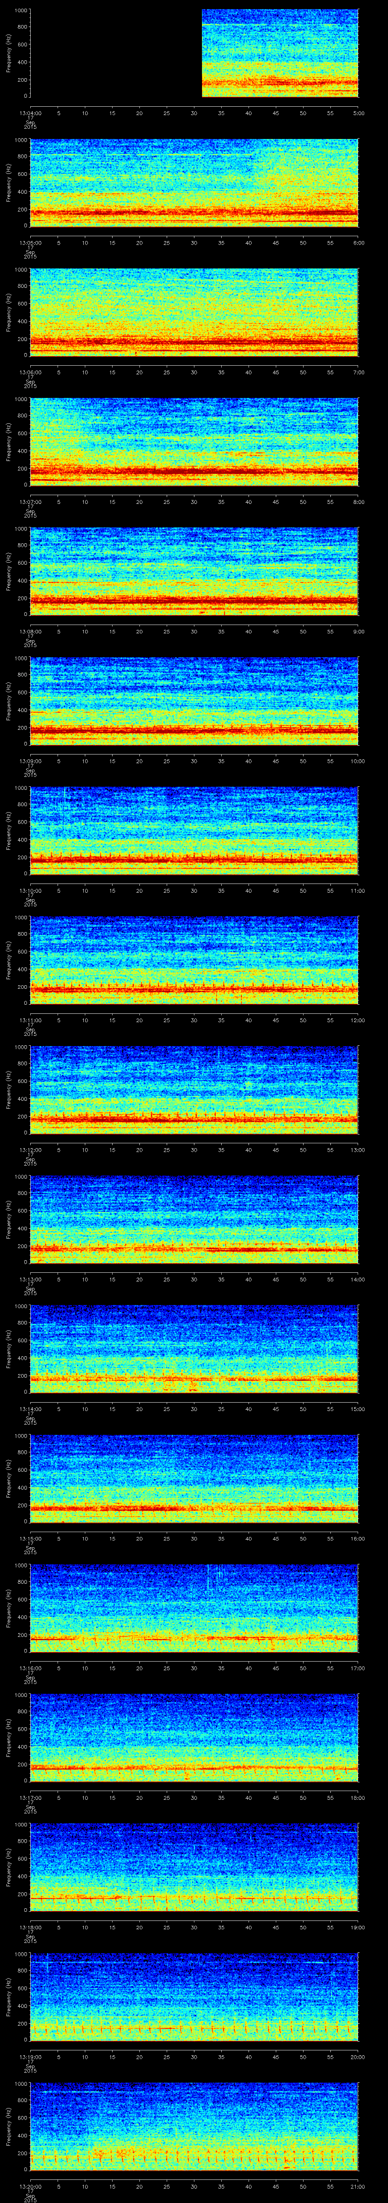Click the 16:00 end time label

pyautogui.click(x=358, y=1539)
